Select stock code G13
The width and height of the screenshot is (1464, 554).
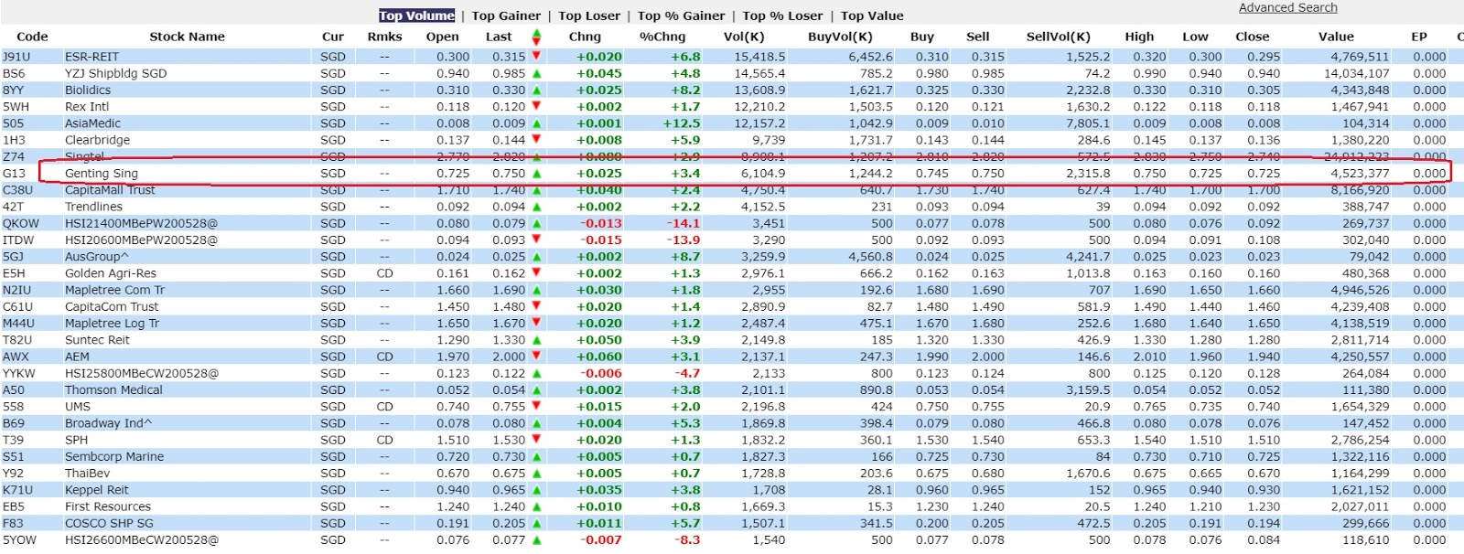14,174
